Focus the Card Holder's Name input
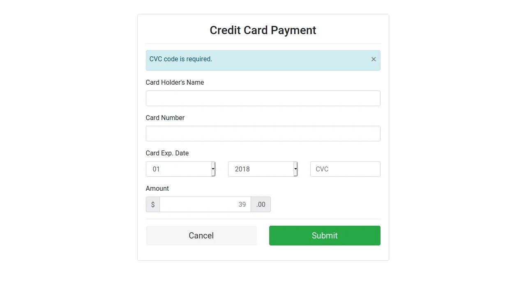 point(263,98)
